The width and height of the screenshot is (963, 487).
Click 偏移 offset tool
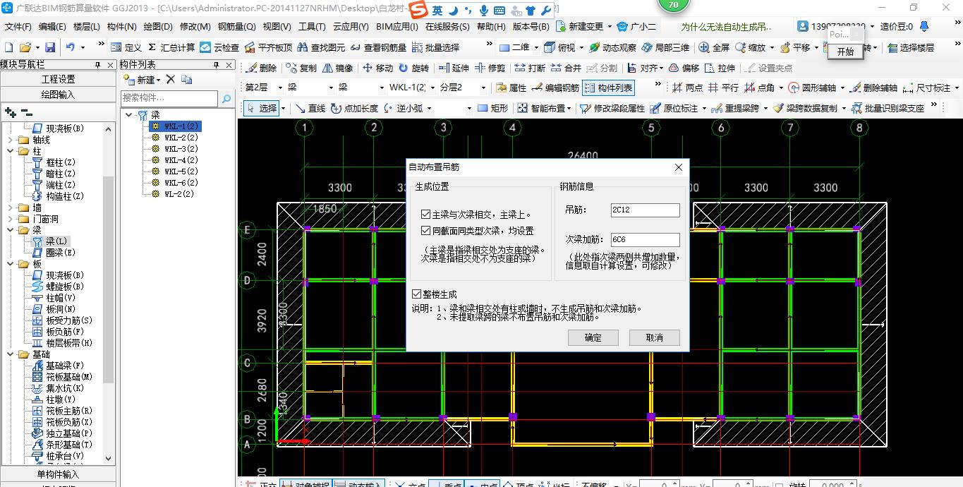[x=684, y=68]
